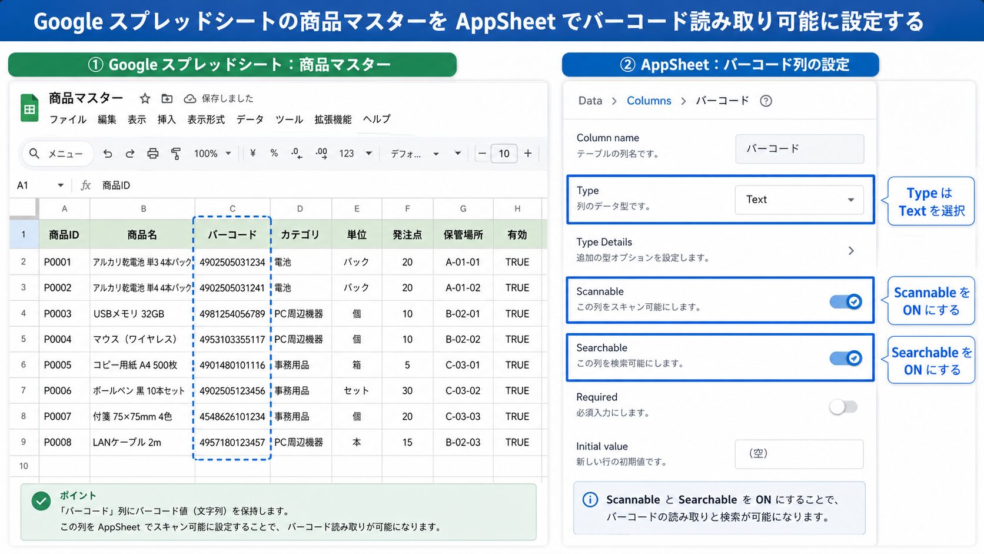
Task: Select the unit cell セット
Action: [x=357, y=390]
